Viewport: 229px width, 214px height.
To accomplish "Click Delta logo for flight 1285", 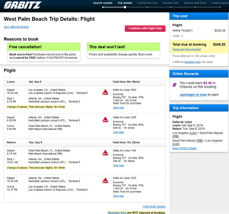I will [x=105, y=120].
